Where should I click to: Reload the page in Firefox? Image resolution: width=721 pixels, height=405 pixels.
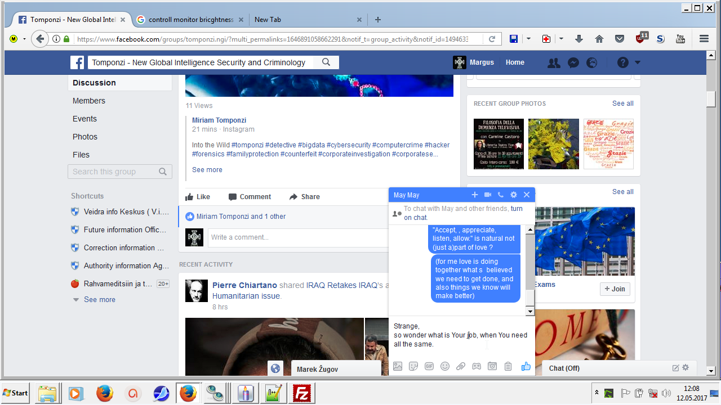click(x=492, y=39)
